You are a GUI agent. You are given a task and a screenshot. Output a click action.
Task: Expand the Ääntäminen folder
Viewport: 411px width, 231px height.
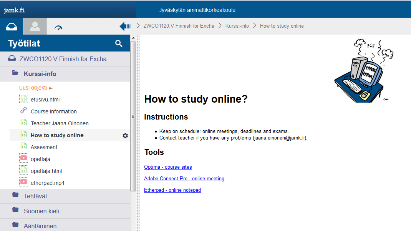40,226
